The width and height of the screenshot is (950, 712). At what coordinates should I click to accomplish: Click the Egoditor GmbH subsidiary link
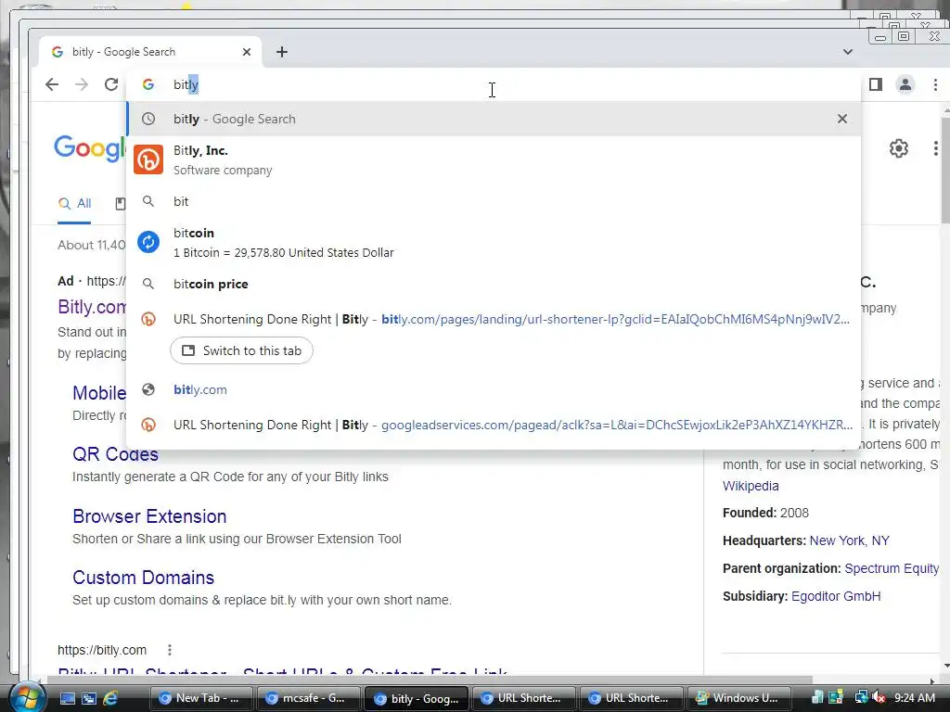point(836,596)
